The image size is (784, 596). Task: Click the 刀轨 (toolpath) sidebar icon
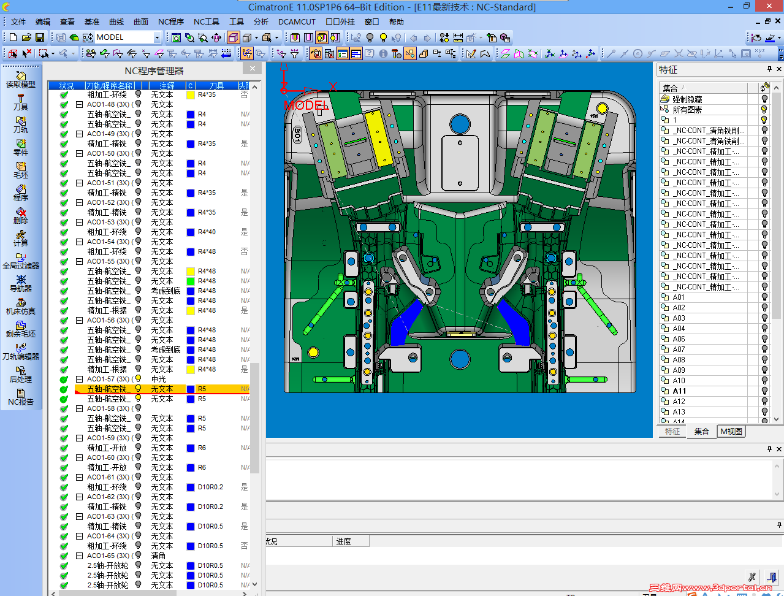21,124
